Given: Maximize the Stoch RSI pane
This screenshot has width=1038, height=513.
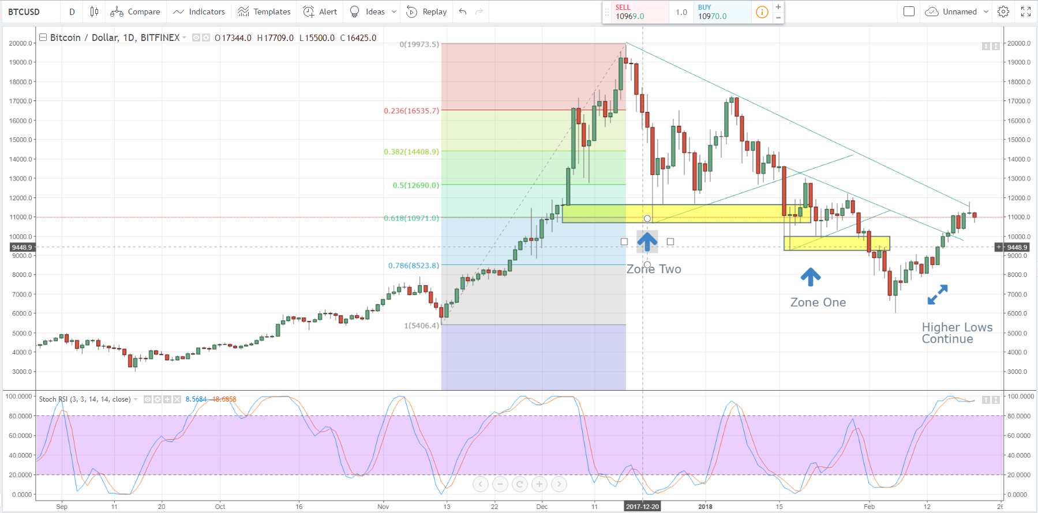Looking at the screenshot, I should point(996,400).
